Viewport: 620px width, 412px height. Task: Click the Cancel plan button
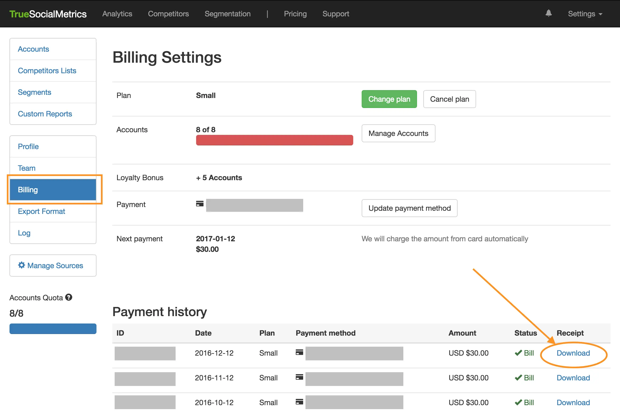[449, 99]
